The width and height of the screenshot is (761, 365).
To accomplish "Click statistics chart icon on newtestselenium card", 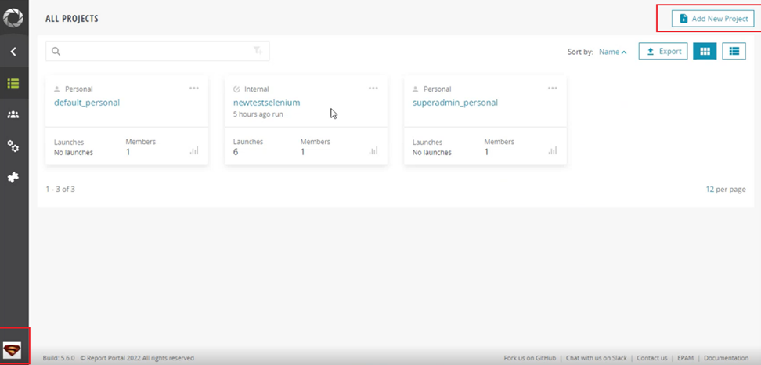I will point(373,150).
